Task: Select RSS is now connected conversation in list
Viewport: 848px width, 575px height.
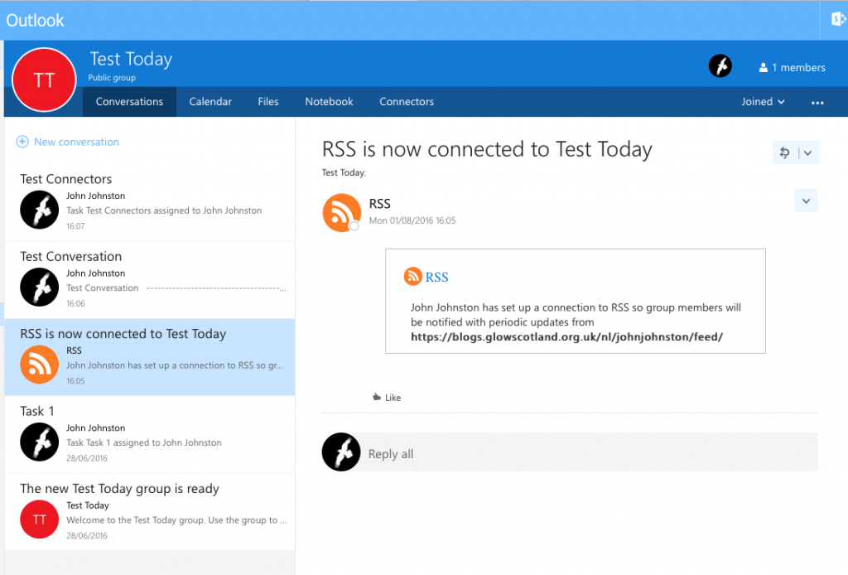Action: [x=150, y=357]
